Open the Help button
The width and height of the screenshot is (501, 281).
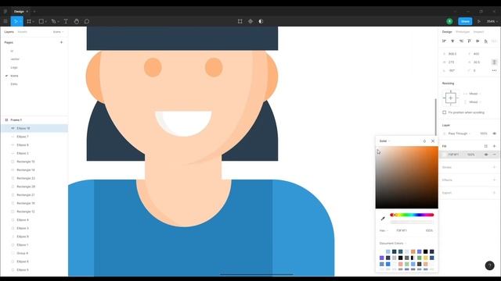point(489,265)
